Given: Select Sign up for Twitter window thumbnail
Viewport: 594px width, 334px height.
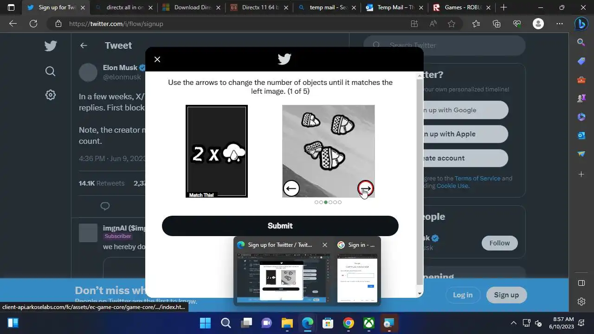Looking at the screenshot, I should (x=284, y=278).
